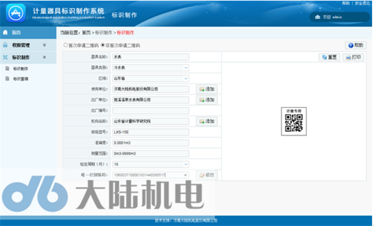Select the 首次申请二维码 radio button
This screenshot has width=374, height=226.
coord(65,45)
